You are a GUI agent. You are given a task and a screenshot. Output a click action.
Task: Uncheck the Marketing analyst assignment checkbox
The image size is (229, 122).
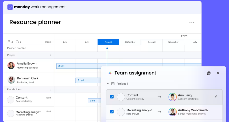point(112,112)
